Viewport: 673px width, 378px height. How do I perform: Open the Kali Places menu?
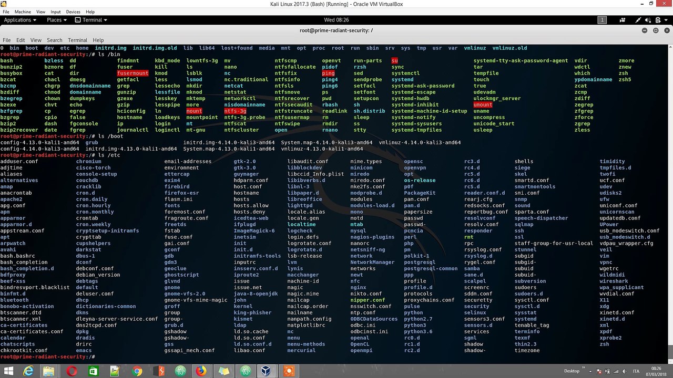tap(57, 20)
